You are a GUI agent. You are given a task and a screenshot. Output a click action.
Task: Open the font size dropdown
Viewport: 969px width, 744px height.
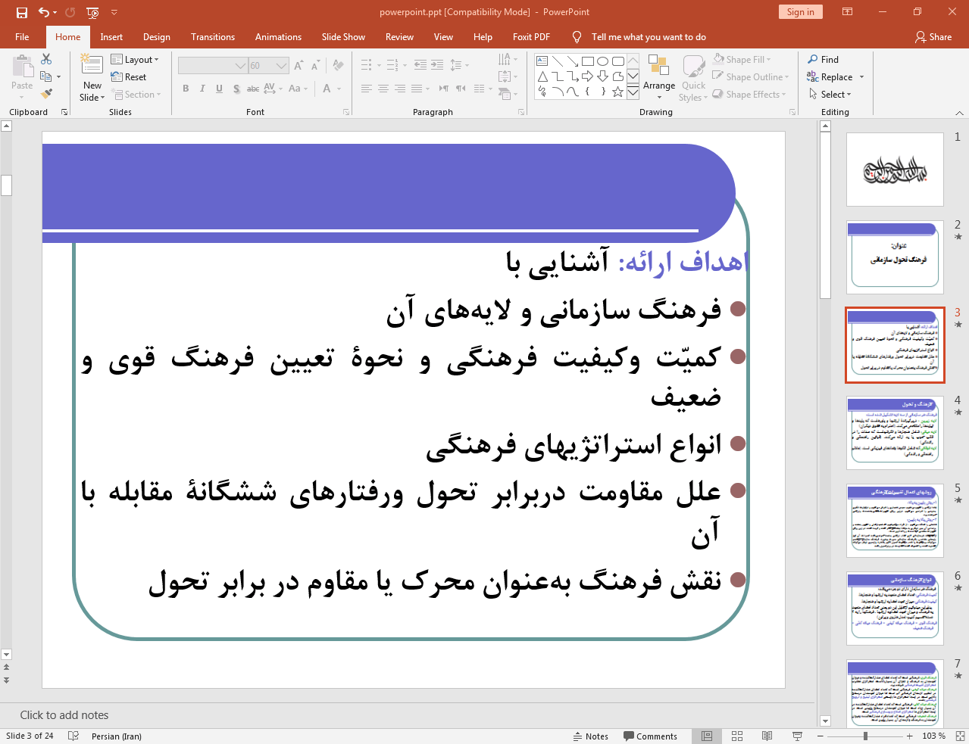(281, 66)
